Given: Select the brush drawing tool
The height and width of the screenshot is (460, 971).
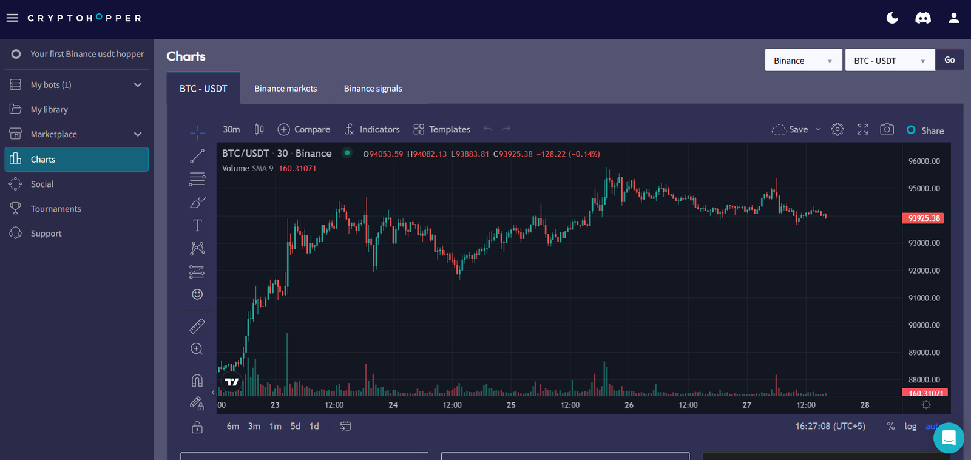Looking at the screenshot, I should tap(197, 202).
